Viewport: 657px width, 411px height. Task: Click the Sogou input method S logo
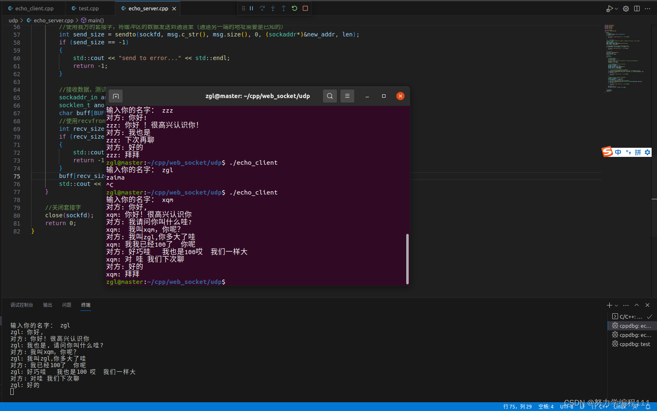click(607, 152)
